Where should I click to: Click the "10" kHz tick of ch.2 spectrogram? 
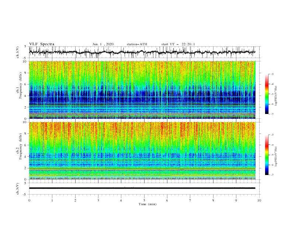25,122
